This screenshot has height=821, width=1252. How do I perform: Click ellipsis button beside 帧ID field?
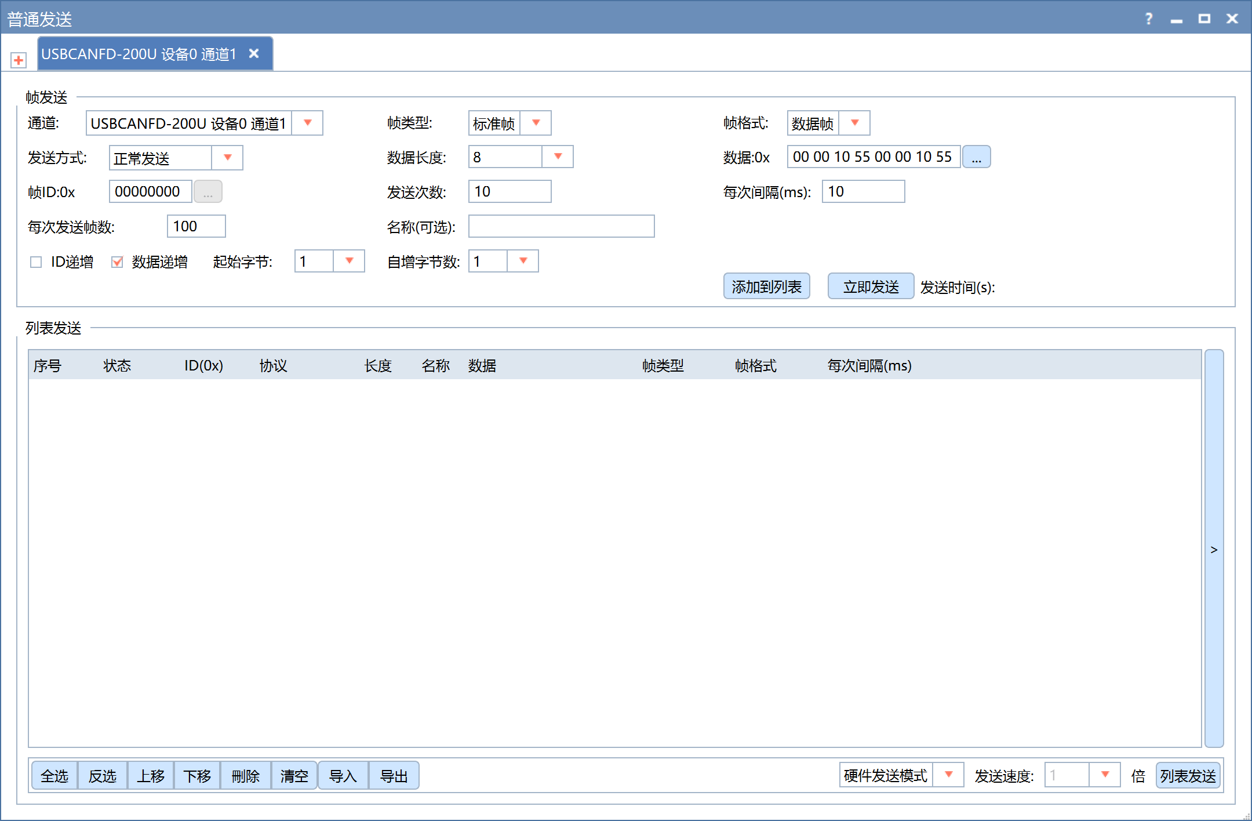[208, 192]
